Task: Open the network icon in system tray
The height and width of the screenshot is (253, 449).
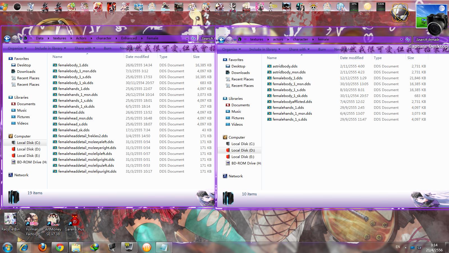Action: point(412,247)
